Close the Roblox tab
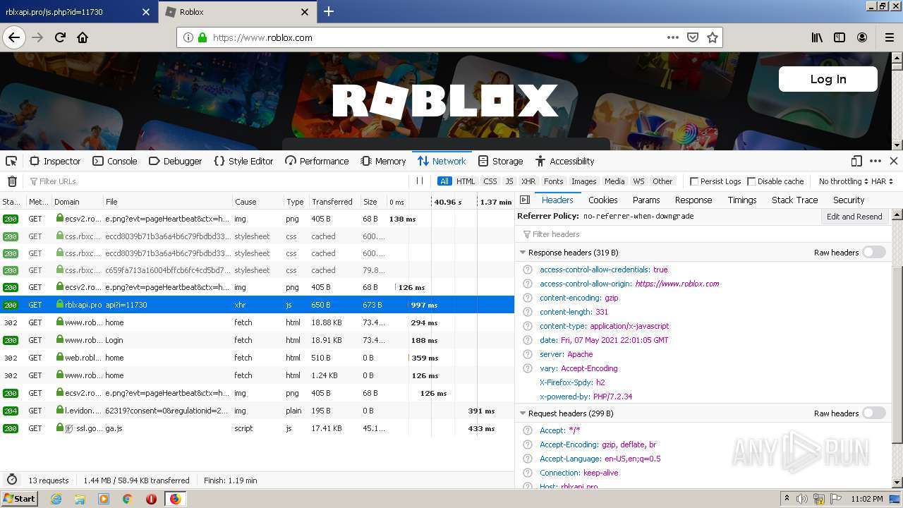This screenshot has width=903, height=508. 305,12
